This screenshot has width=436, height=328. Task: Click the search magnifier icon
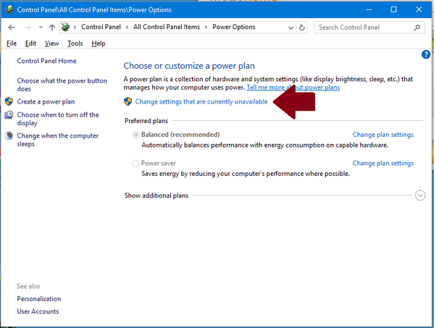click(x=417, y=28)
